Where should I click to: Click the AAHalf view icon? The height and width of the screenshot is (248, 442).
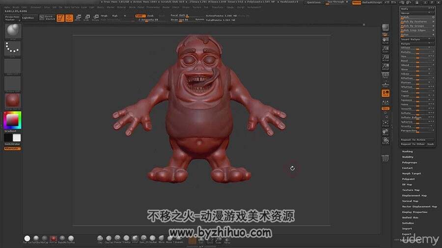(x=386, y=67)
